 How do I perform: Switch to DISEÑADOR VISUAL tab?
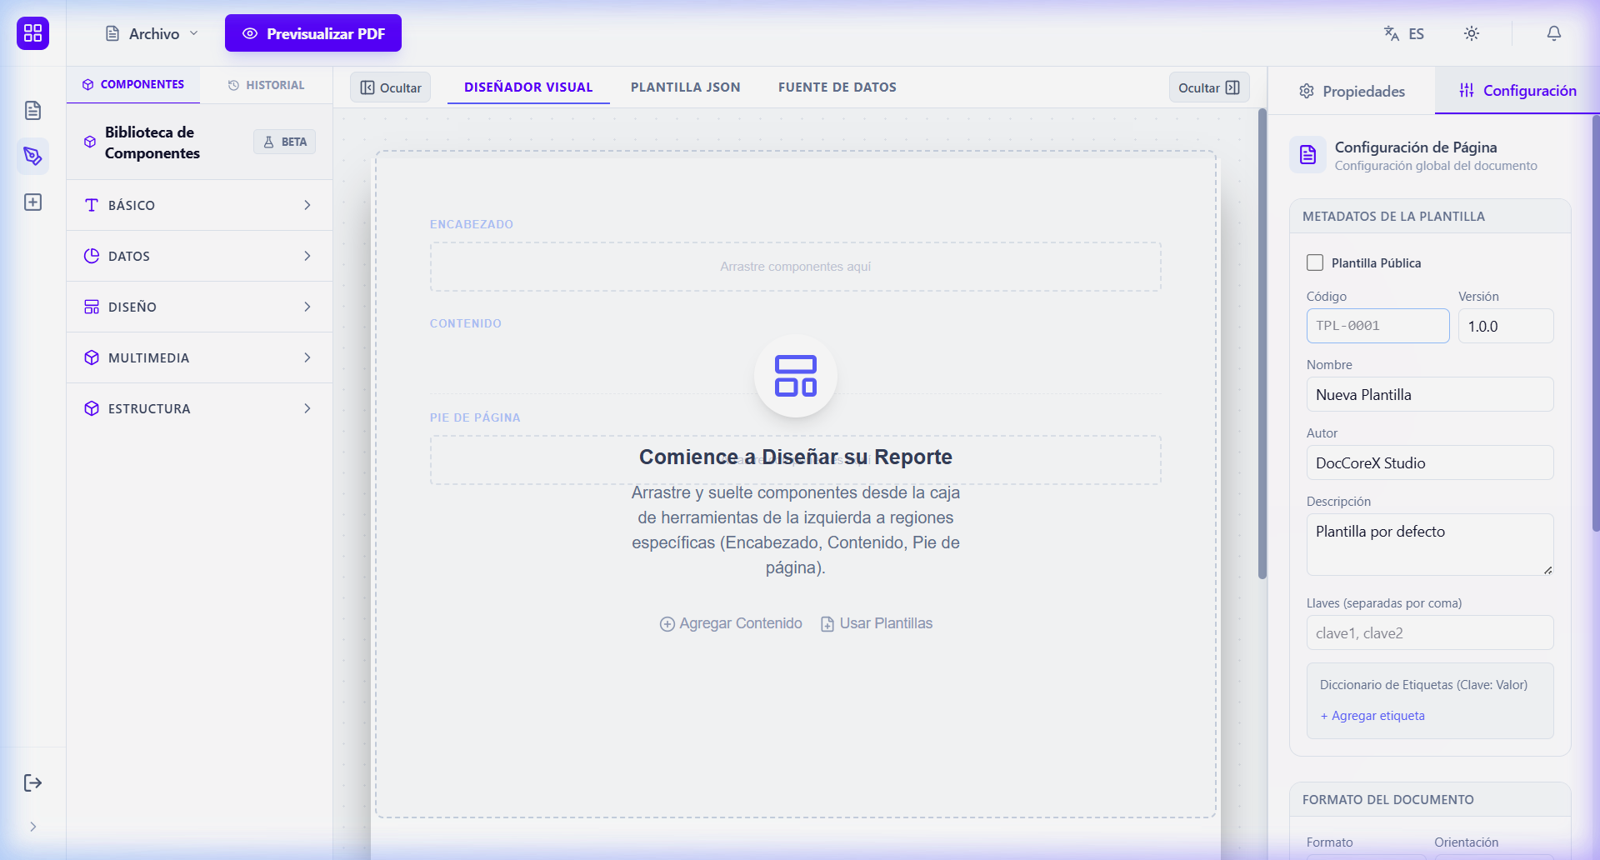pyautogui.click(x=528, y=87)
